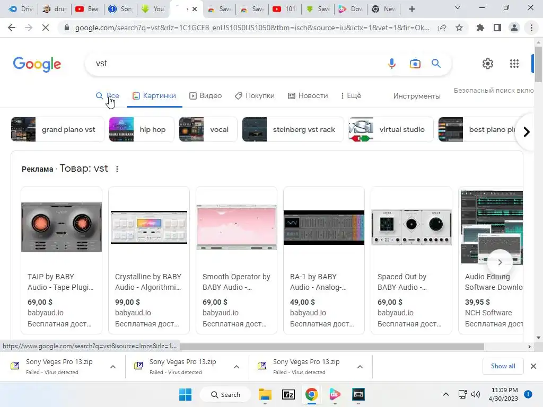Screen dimensions: 543x407
Task: Click Show all downloads
Action: (503, 366)
